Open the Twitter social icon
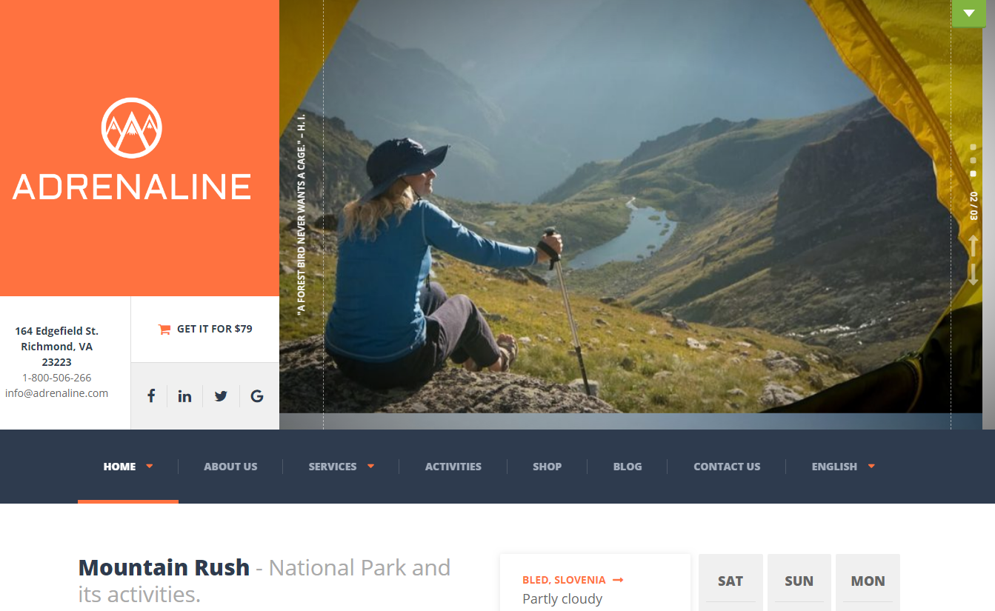The image size is (995, 611). [x=221, y=395]
